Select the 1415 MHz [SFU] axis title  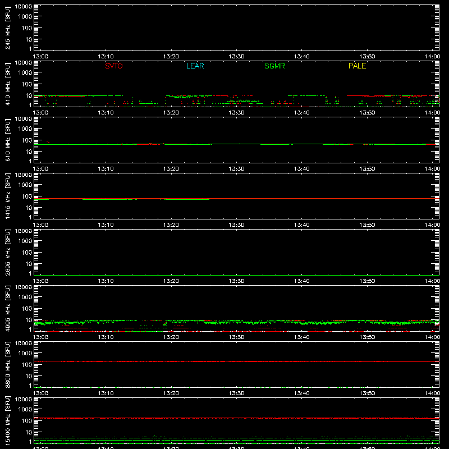pos(8,196)
